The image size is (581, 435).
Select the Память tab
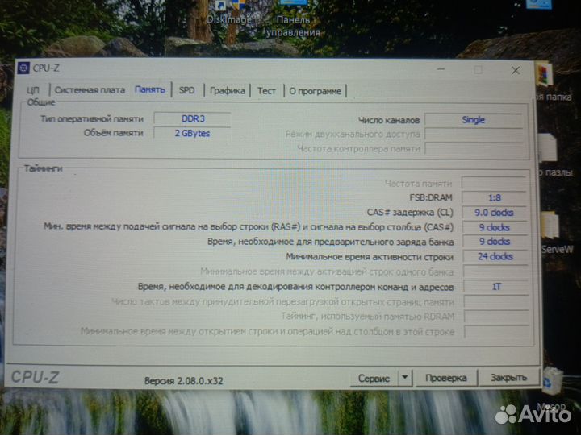pyautogui.click(x=150, y=89)
